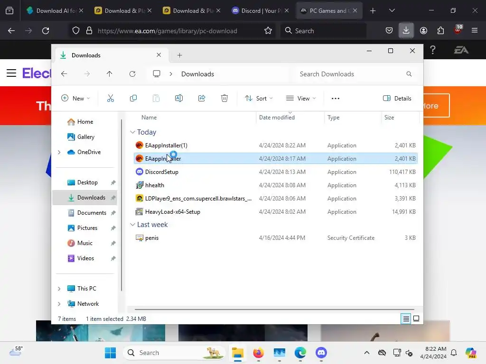Open the Firefox hamburger application menu
486x364 pixels.
475,31
